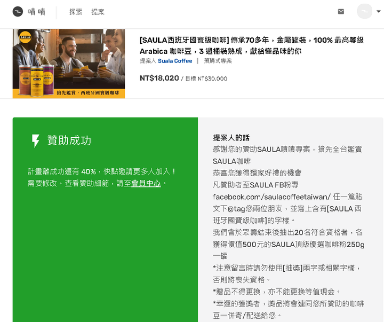
Task: Click the 目標 NT$30,000 goal text
Action: coord(206,78)
